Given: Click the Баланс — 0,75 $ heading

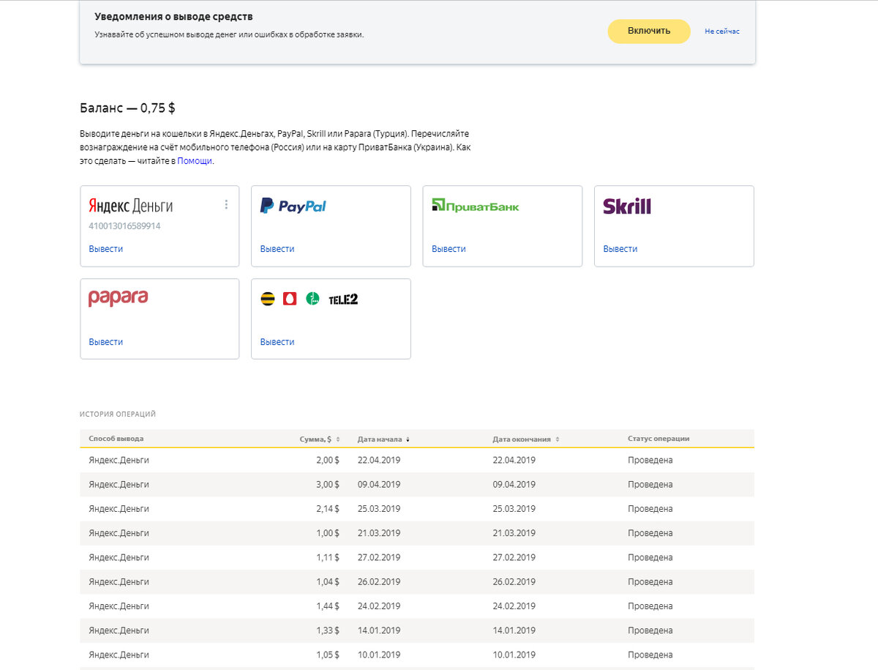Looking at the screenshot, I should tap(127, 108).
